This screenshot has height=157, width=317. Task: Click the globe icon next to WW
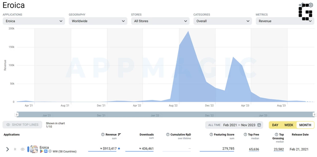[x=50, y=151]
